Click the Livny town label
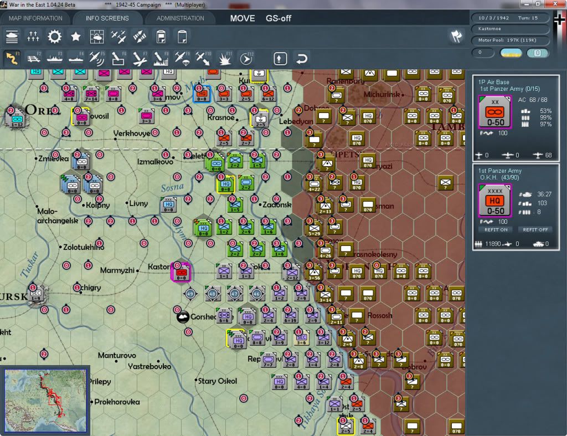The width and height of the screenshot is (567, 436). coord(138,203)
